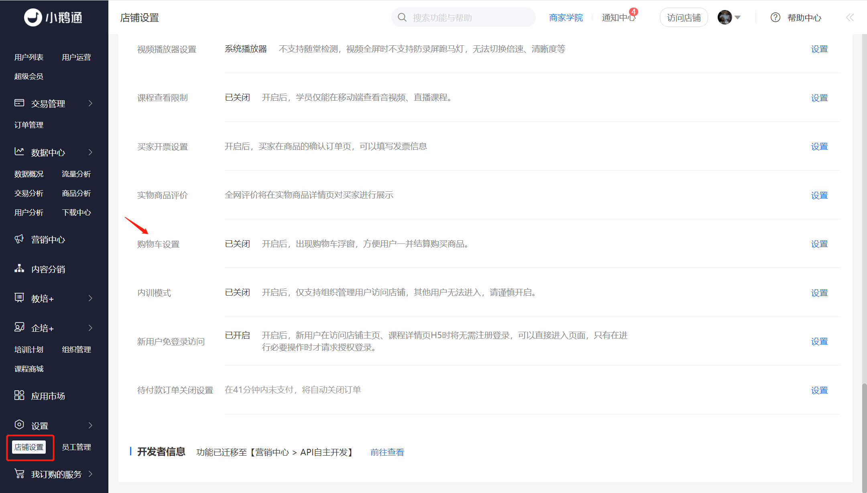Click the 开发者信息 section heading

(161, 452)
